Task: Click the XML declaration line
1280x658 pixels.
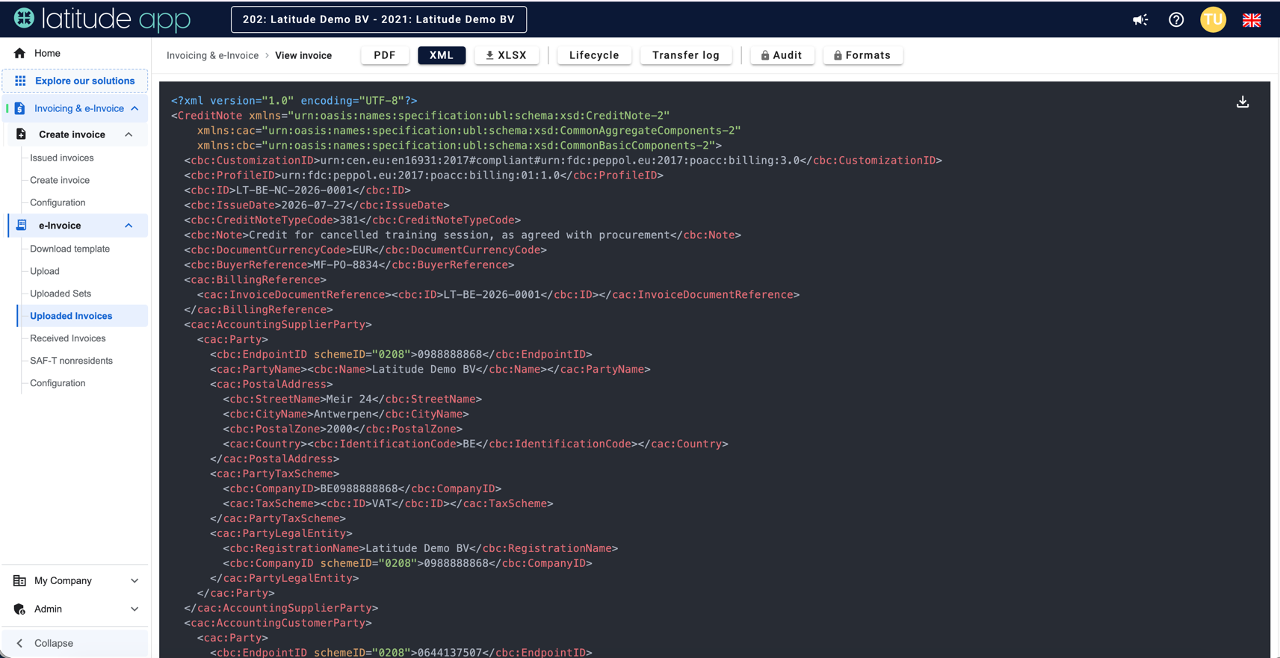Action: [x=294, y=101]
